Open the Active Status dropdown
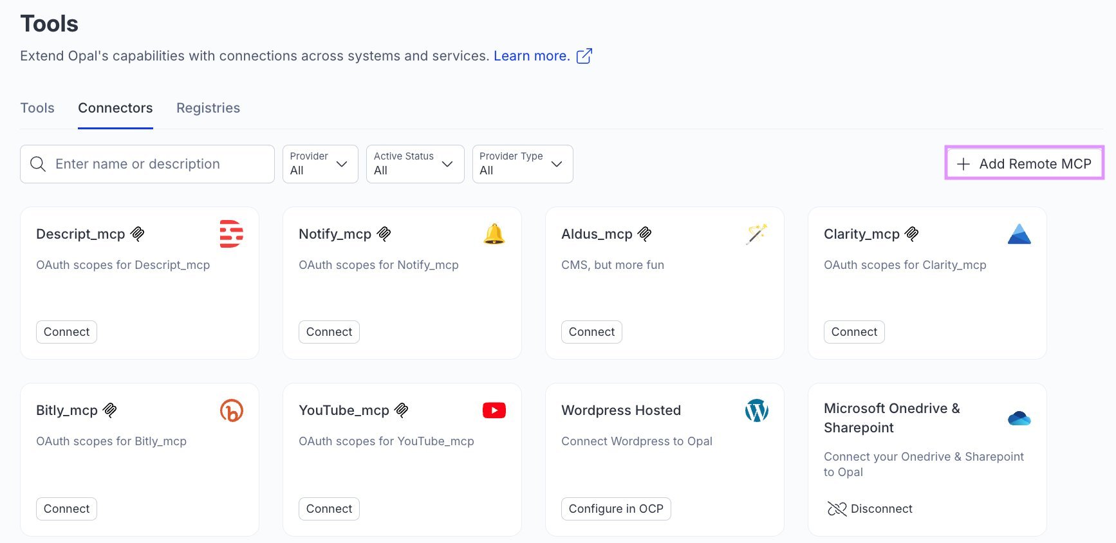The height and width of the screenshot is (543, 1116). tap(414, 164)
